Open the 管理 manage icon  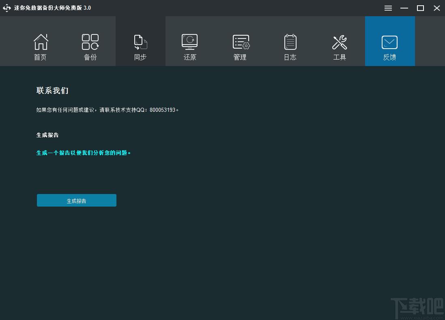241,42
